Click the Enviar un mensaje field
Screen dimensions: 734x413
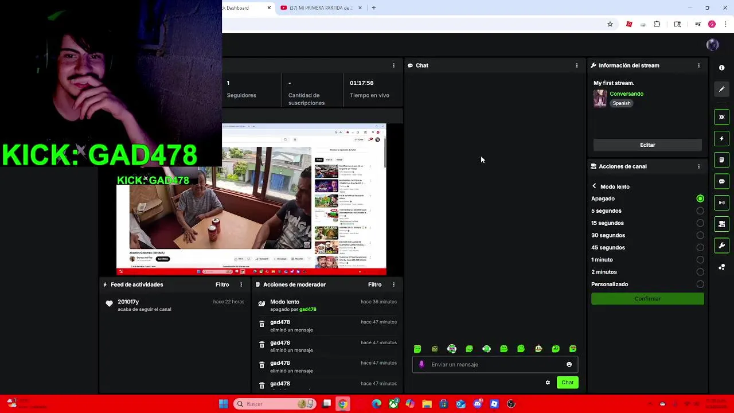[x=495, y=364]
